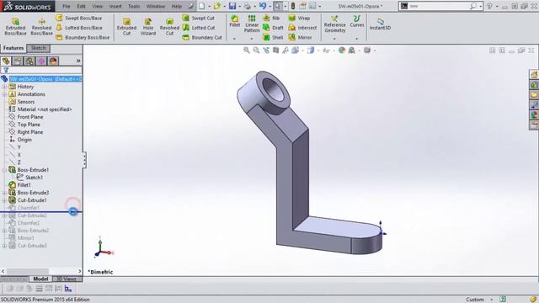Viewport: 539px width, 303px height.
Task: Choose Lofted Boss/Base
Action: (x=79, y=28)
